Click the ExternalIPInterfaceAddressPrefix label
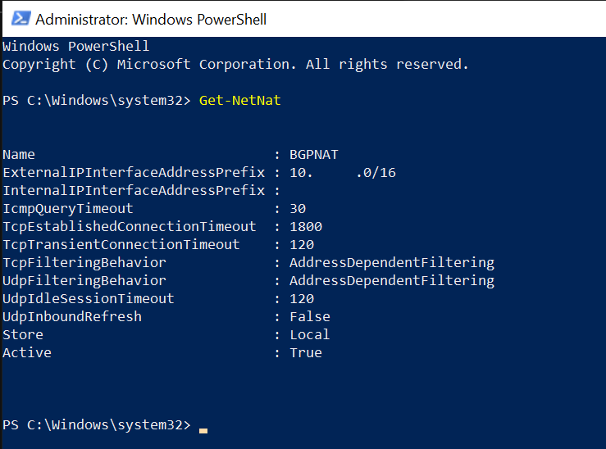This screenshot has width=606, height=449. click(134, 173)
